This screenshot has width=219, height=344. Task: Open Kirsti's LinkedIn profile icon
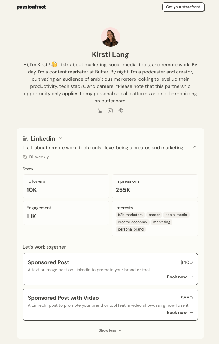coord(100,111)
